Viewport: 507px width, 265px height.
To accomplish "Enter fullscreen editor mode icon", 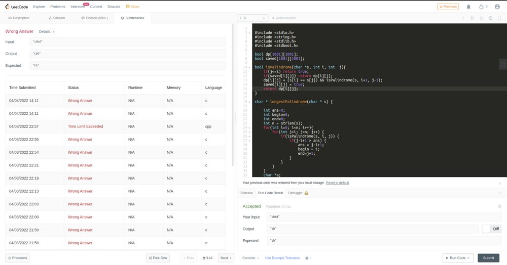I will click(x=499, y=18).
